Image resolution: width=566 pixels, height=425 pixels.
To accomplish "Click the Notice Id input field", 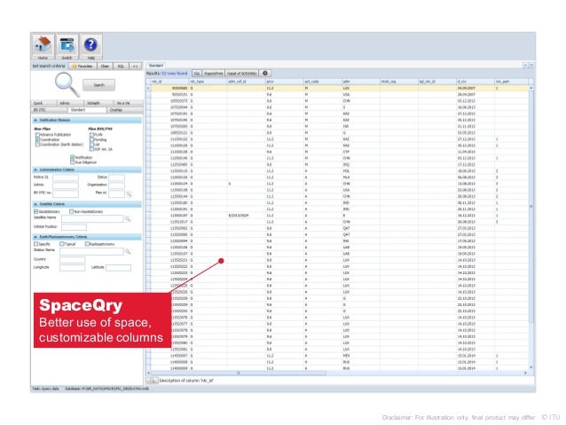I will [66, 177].
